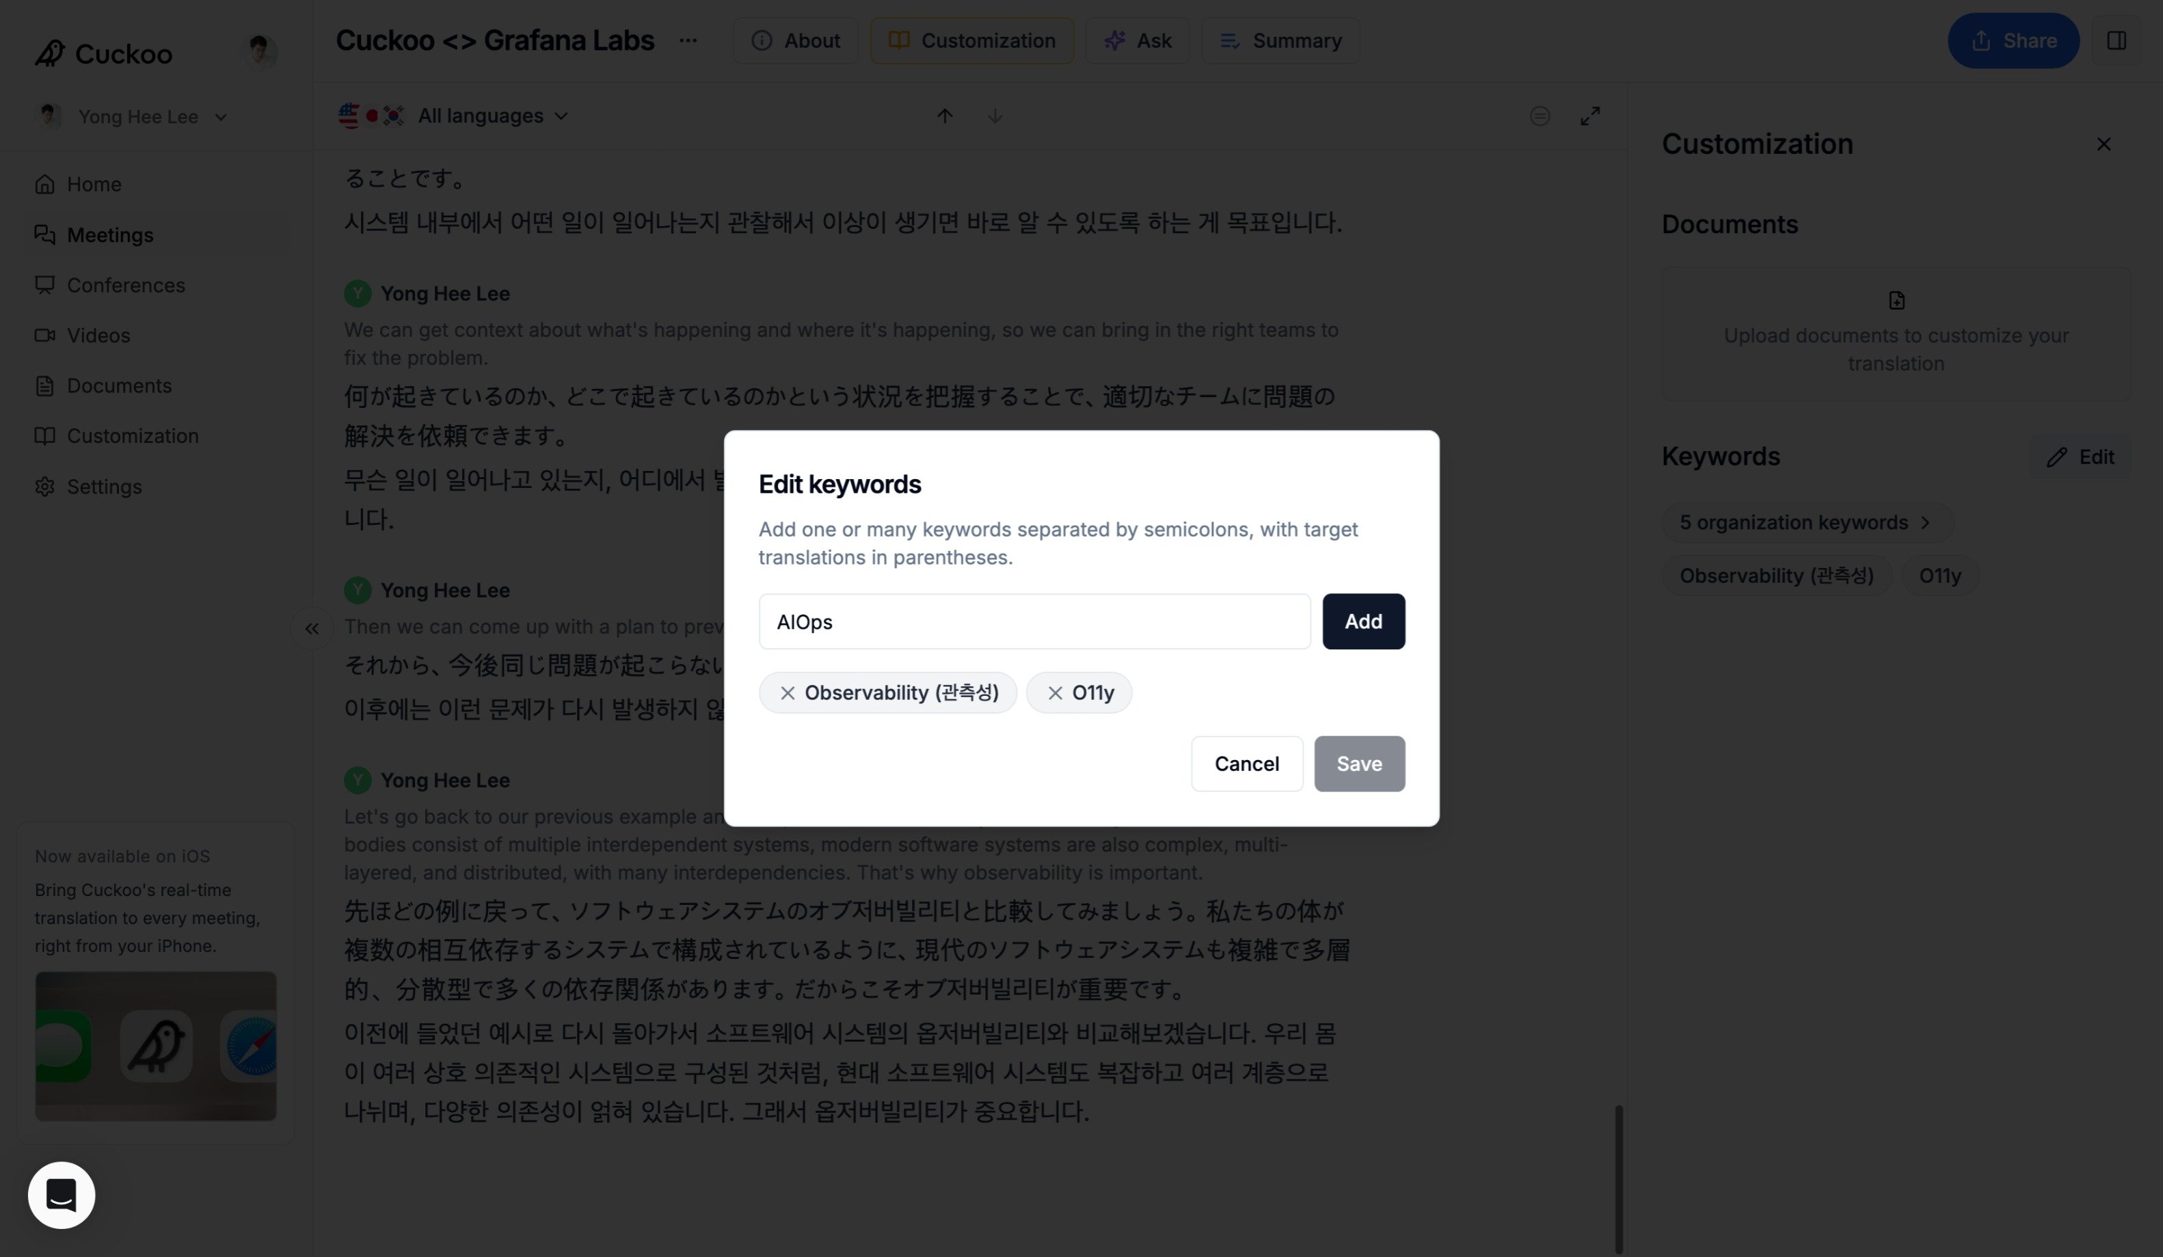
Task: Open Conferences in the sidebar
Action: click(157, 286)
